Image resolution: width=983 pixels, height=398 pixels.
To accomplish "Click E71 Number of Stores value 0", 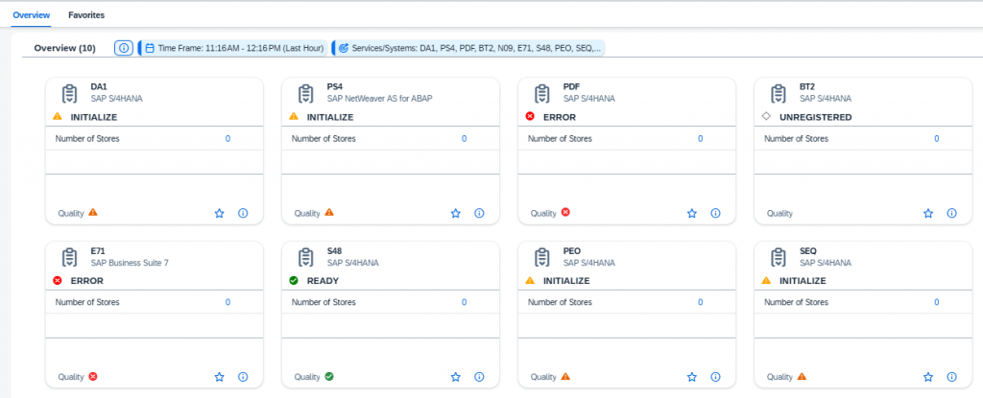I will [228, 302].
